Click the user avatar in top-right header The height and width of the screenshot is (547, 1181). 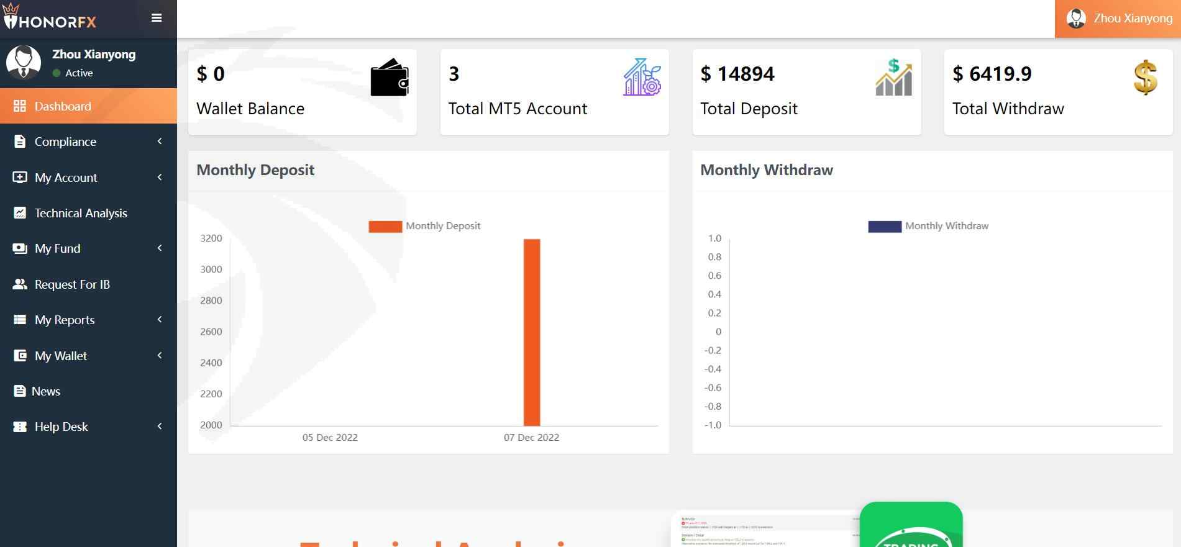tap(1076, 19)
